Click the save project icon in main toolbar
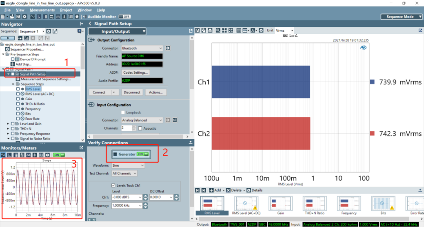The height and width of the screenshot is (227, 424). [x=18, y=17]
